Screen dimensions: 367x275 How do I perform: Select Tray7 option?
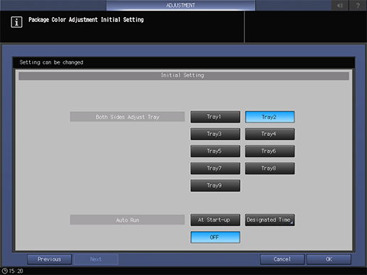(215, 168)
